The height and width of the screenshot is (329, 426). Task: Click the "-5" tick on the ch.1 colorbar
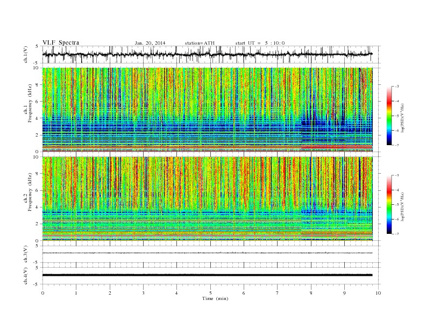[396, 116]
